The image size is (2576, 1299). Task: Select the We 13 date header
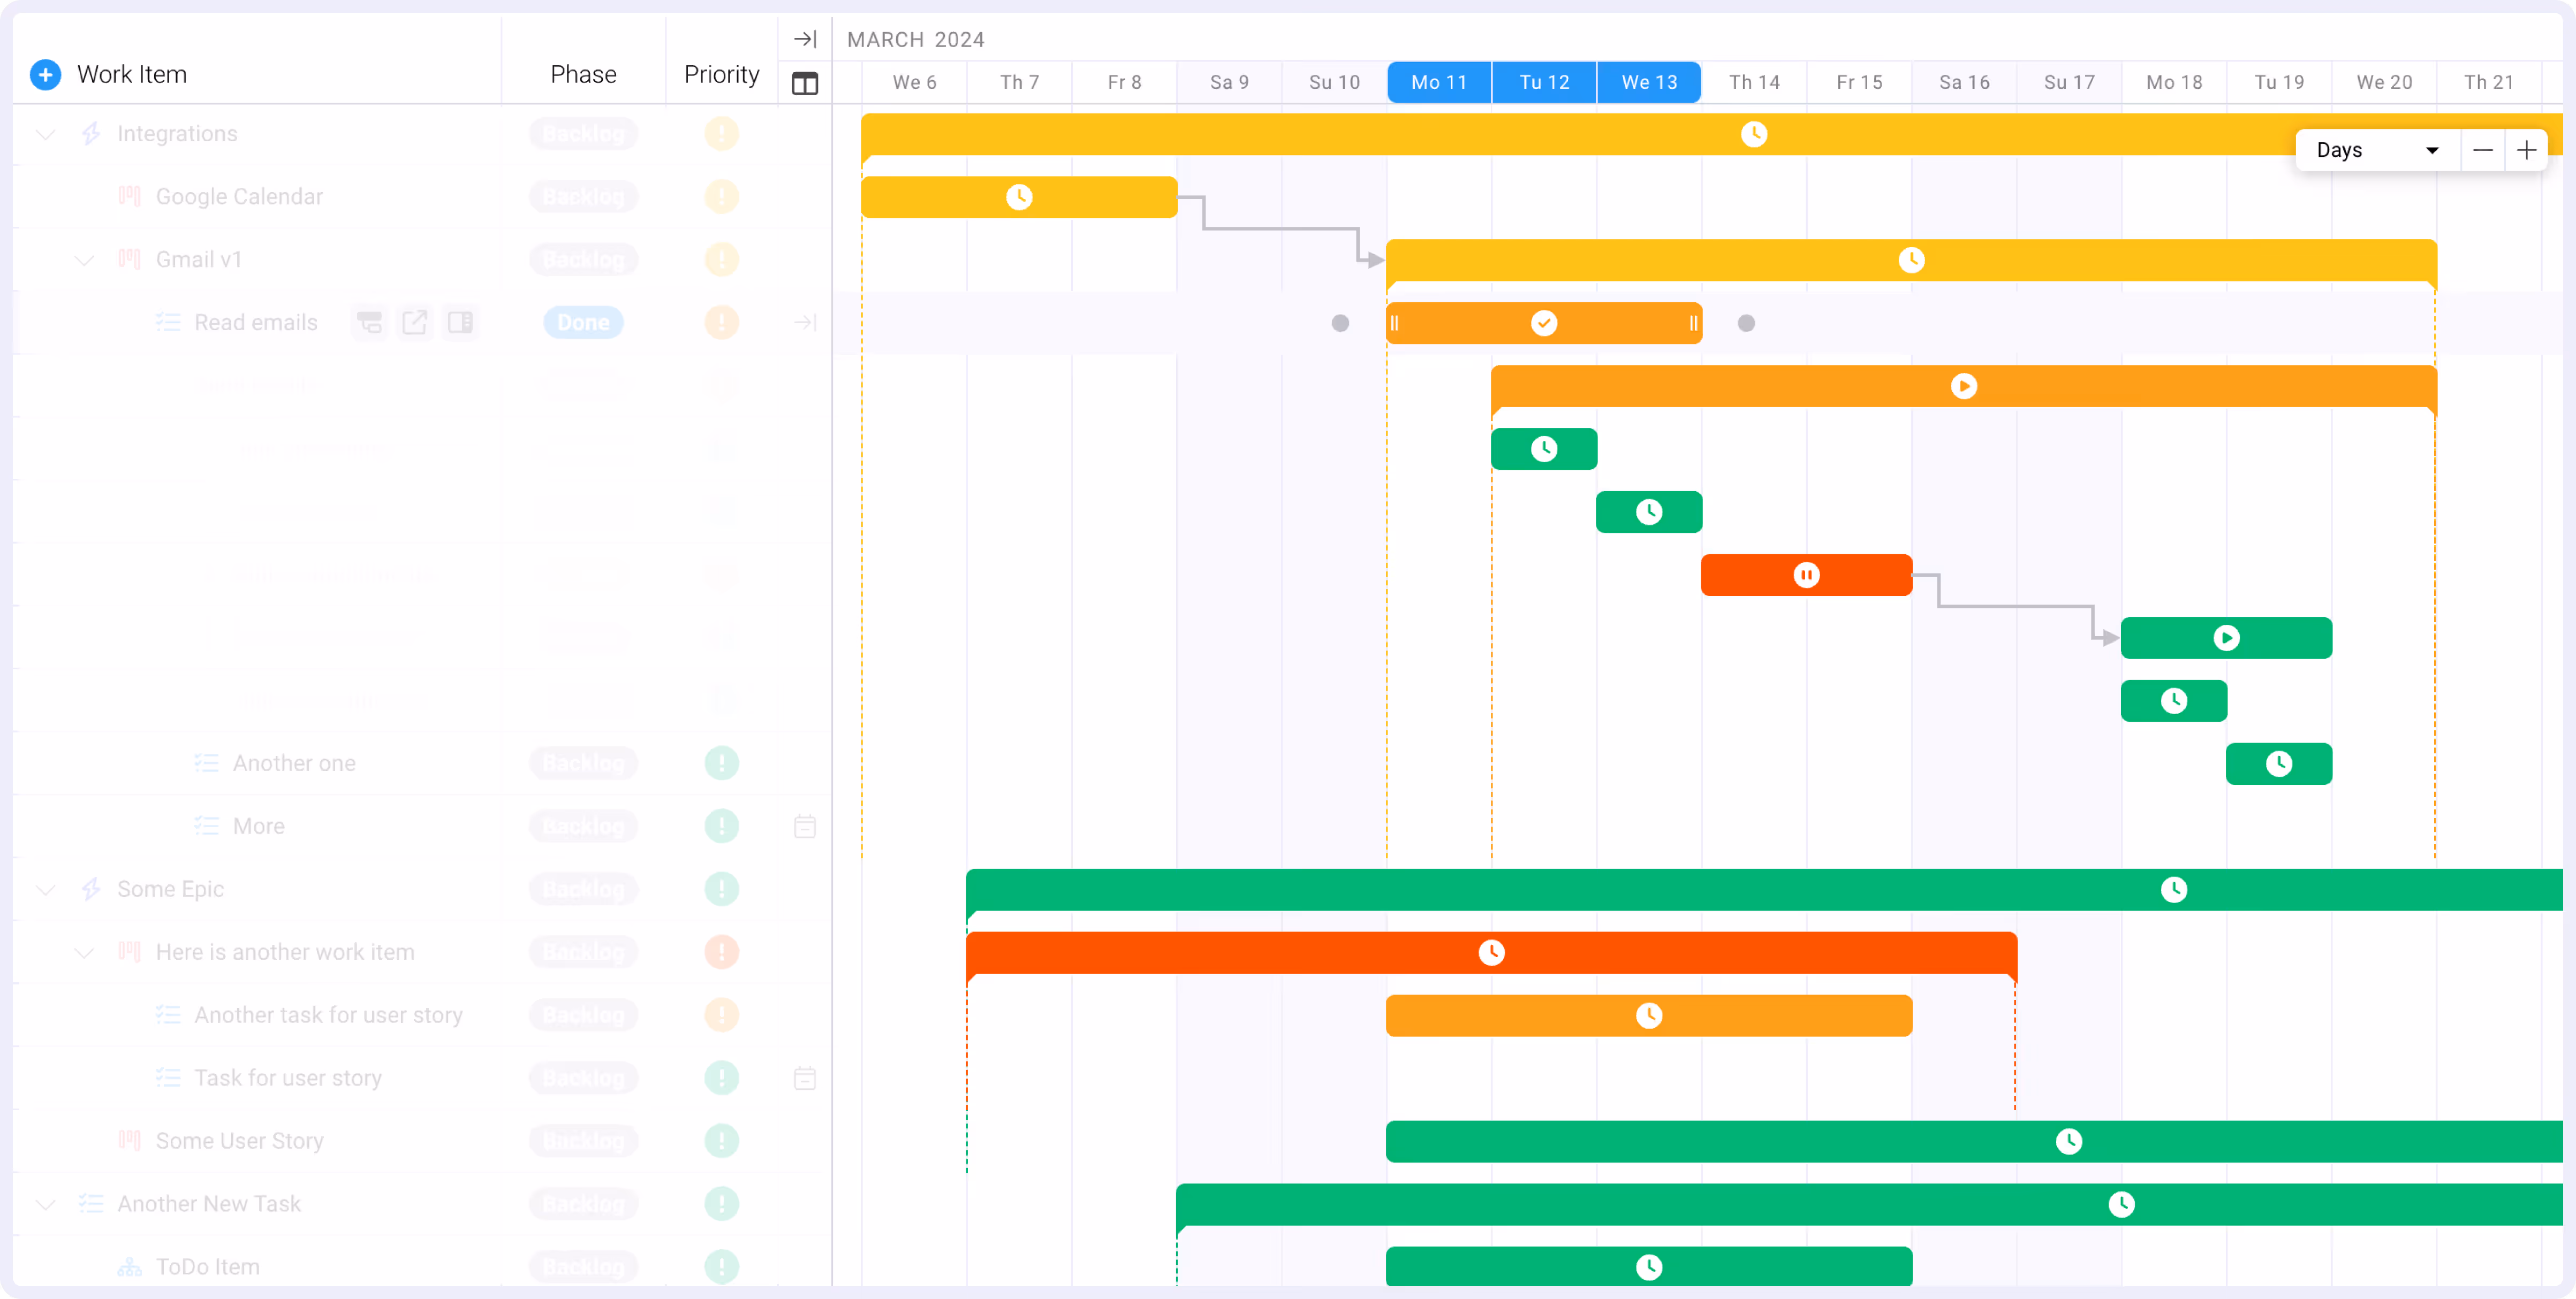[x=1649, y=82]
